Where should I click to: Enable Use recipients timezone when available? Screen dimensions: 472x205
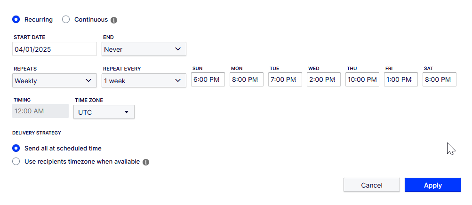(x=16, y=161)
